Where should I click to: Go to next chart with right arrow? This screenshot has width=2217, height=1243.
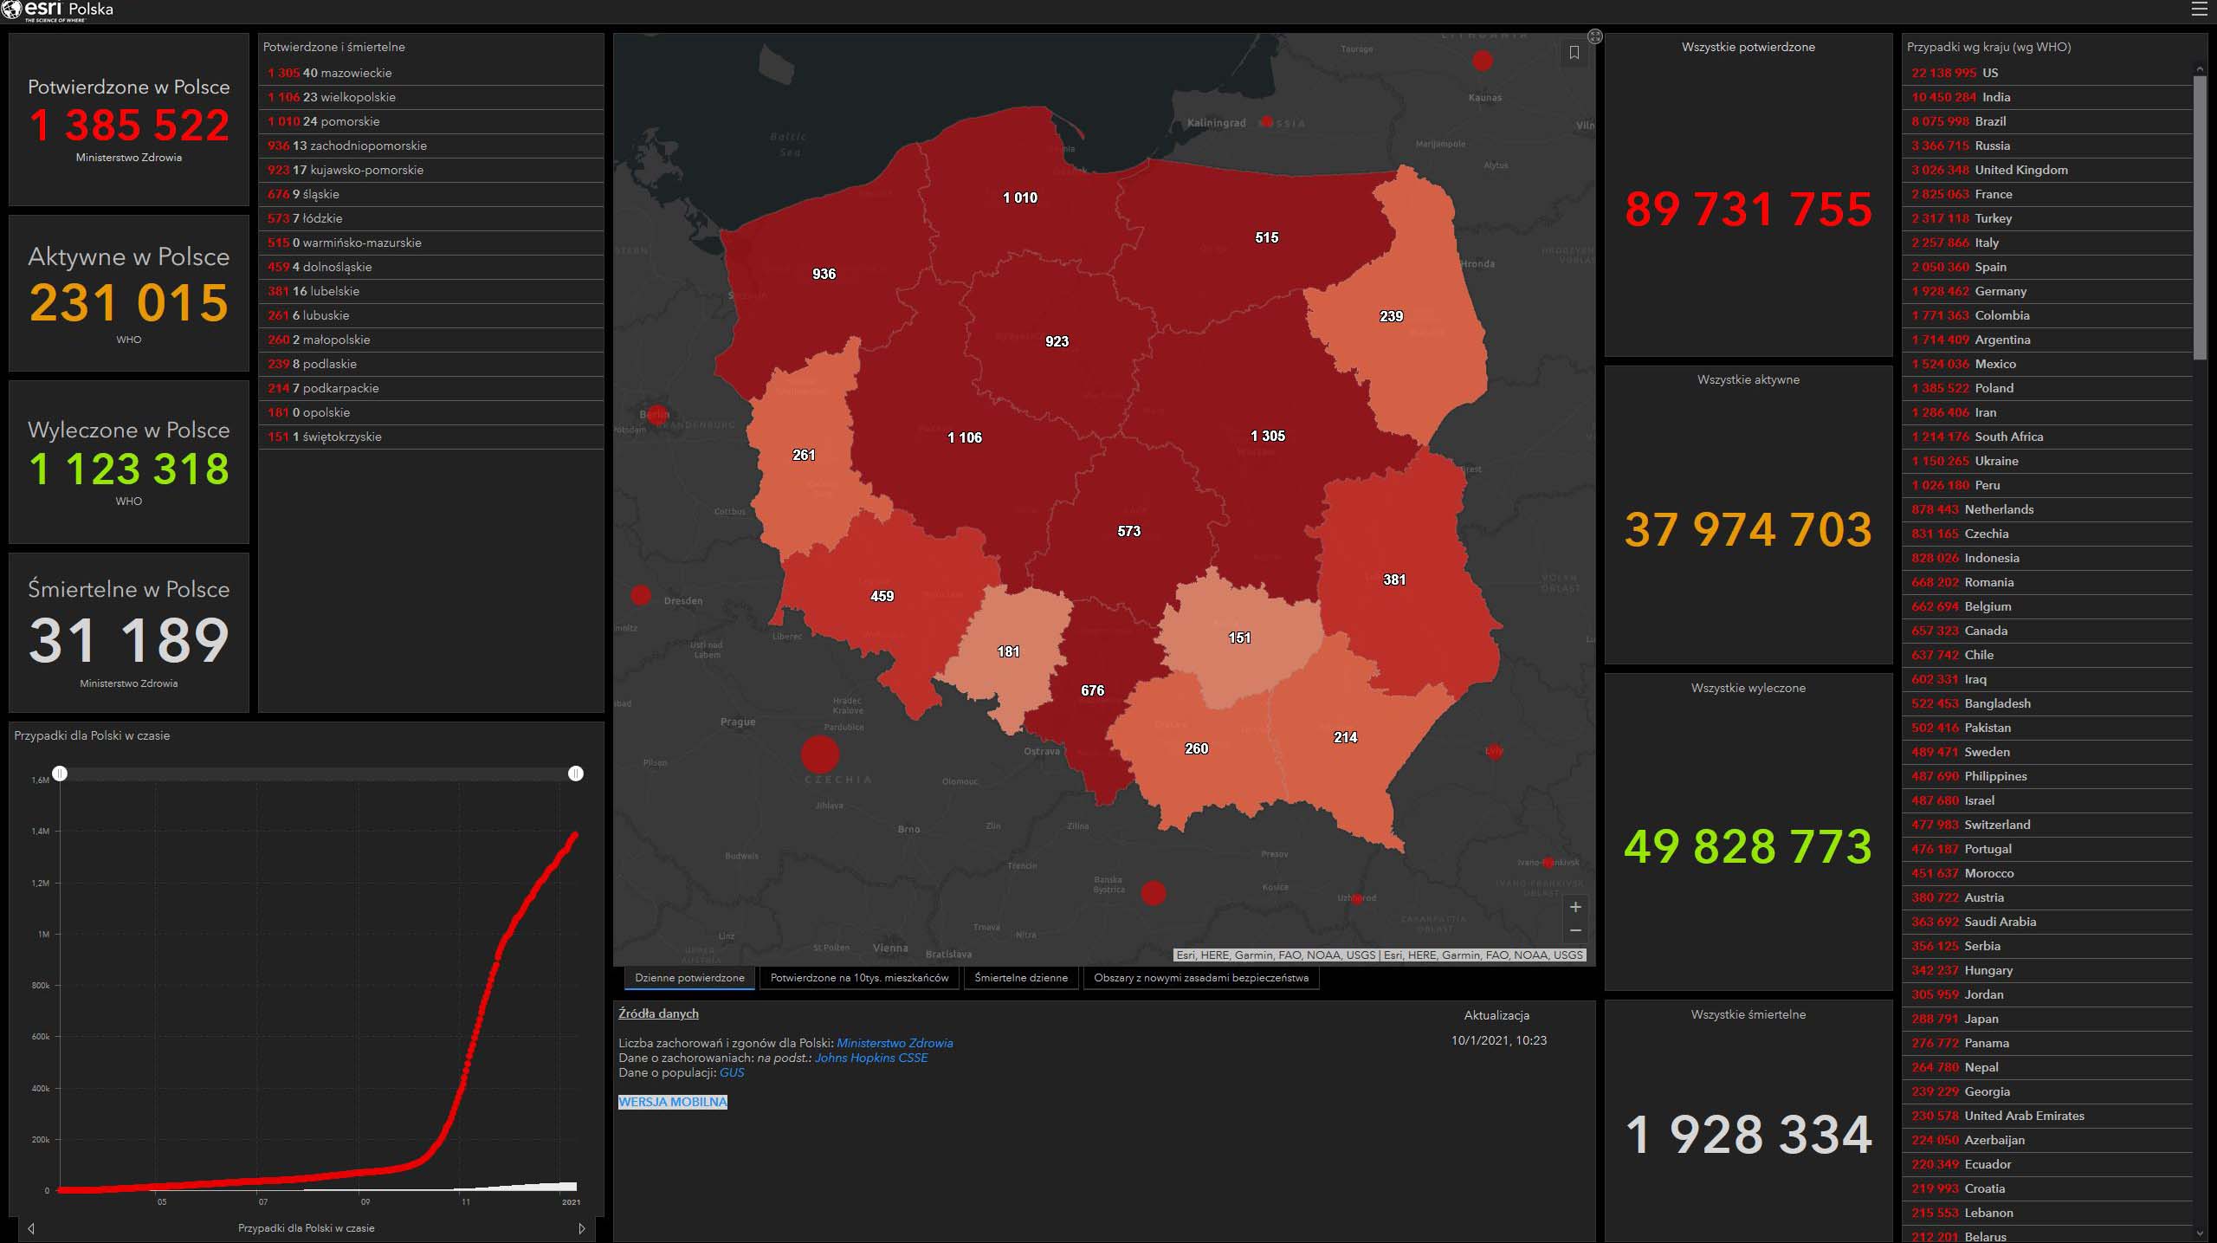(581, 1228)
